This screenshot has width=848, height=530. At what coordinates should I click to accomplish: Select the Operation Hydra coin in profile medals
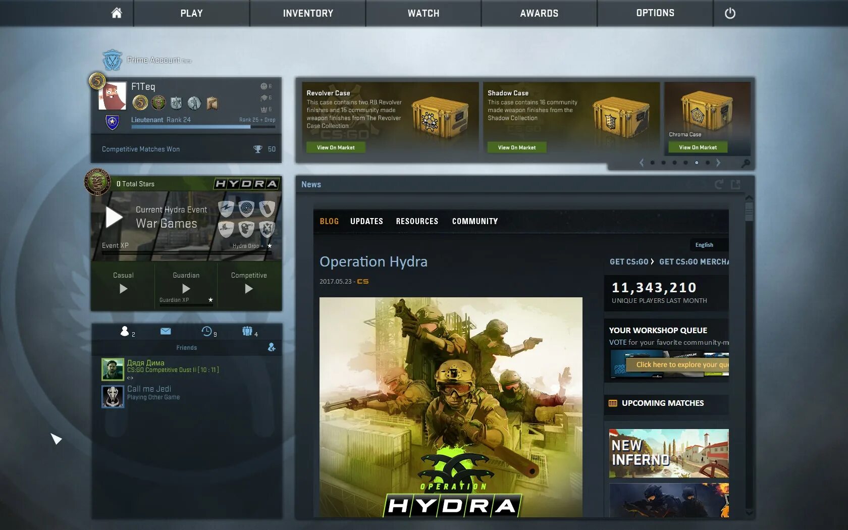[158, 103]
